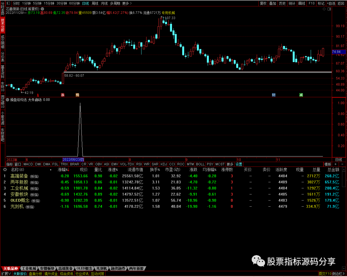Select the 周线 weekly period
The image size is (347, 277).
[95, 3]
